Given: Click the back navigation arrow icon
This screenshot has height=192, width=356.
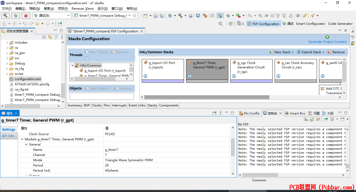Looking at the screenshot, I should coord(37,24).
